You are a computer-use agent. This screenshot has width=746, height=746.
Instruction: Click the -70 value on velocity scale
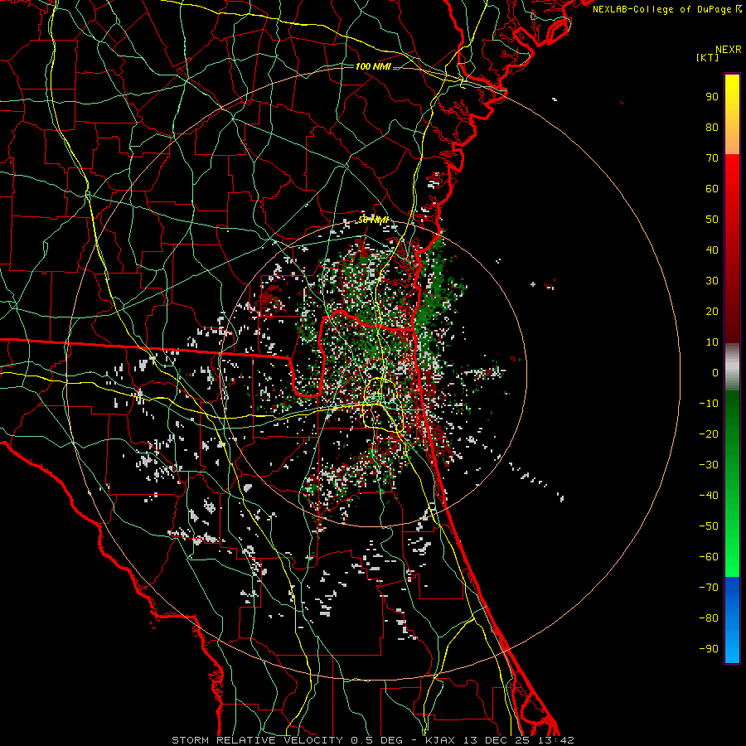click(709, 588)
